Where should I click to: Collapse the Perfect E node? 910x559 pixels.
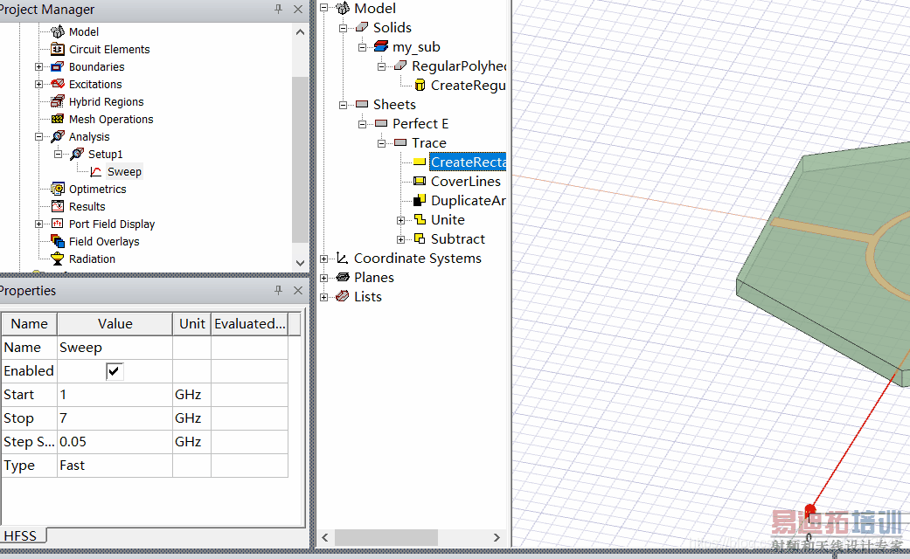(362, 124)
